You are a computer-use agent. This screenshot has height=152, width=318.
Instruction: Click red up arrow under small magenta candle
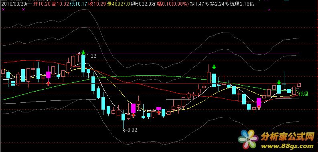[158, 112]
